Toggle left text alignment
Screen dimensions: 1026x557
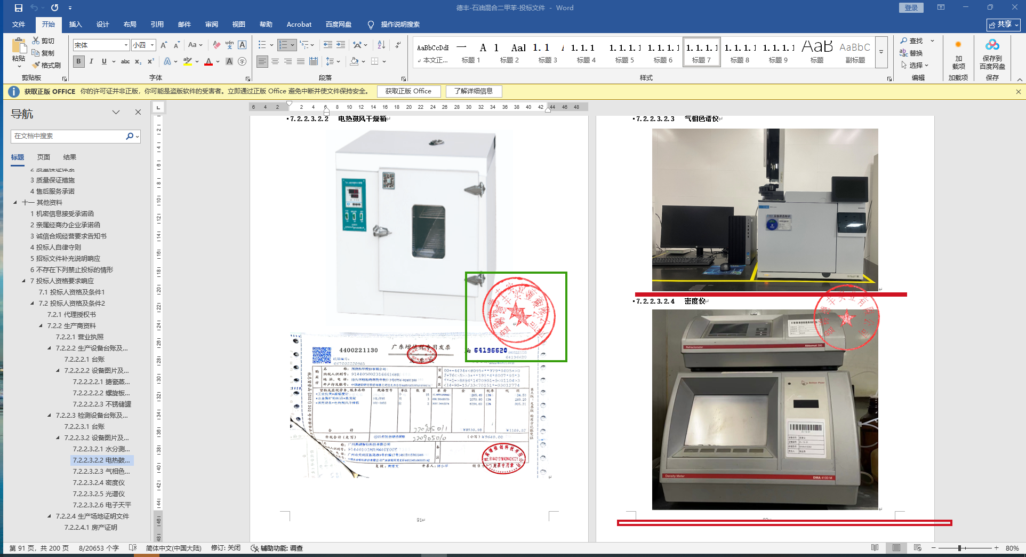pyautogui.click(x=262, y=62)
